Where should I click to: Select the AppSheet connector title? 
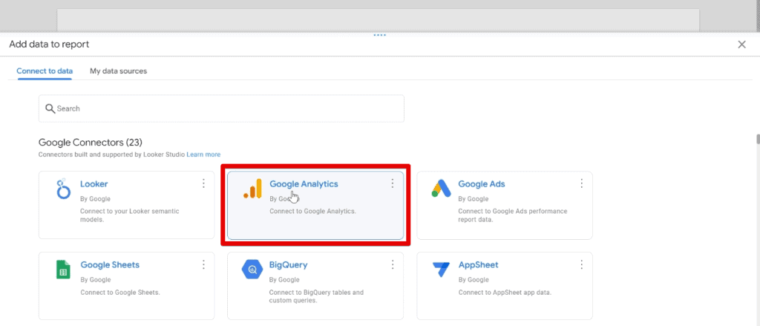point(479,265)
